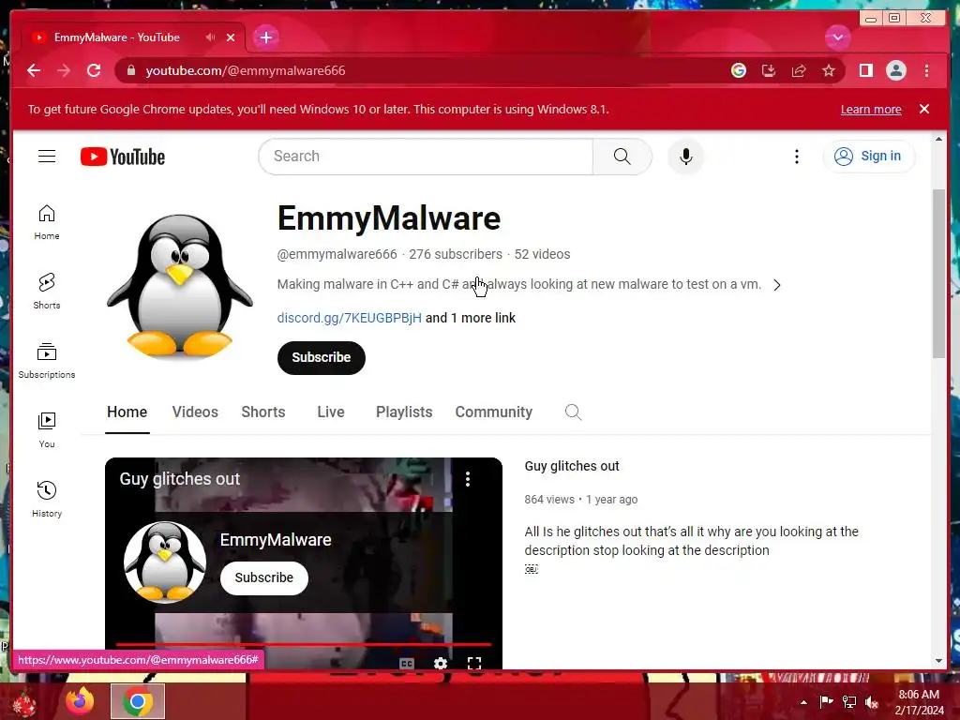Image resolution: width=960 pixels, height=720 pixels.
Task: Enter fullscreen on the video player
Action: 473,664
